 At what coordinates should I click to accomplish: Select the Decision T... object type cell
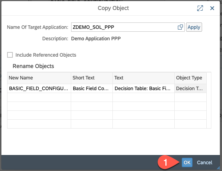point(190,89)
